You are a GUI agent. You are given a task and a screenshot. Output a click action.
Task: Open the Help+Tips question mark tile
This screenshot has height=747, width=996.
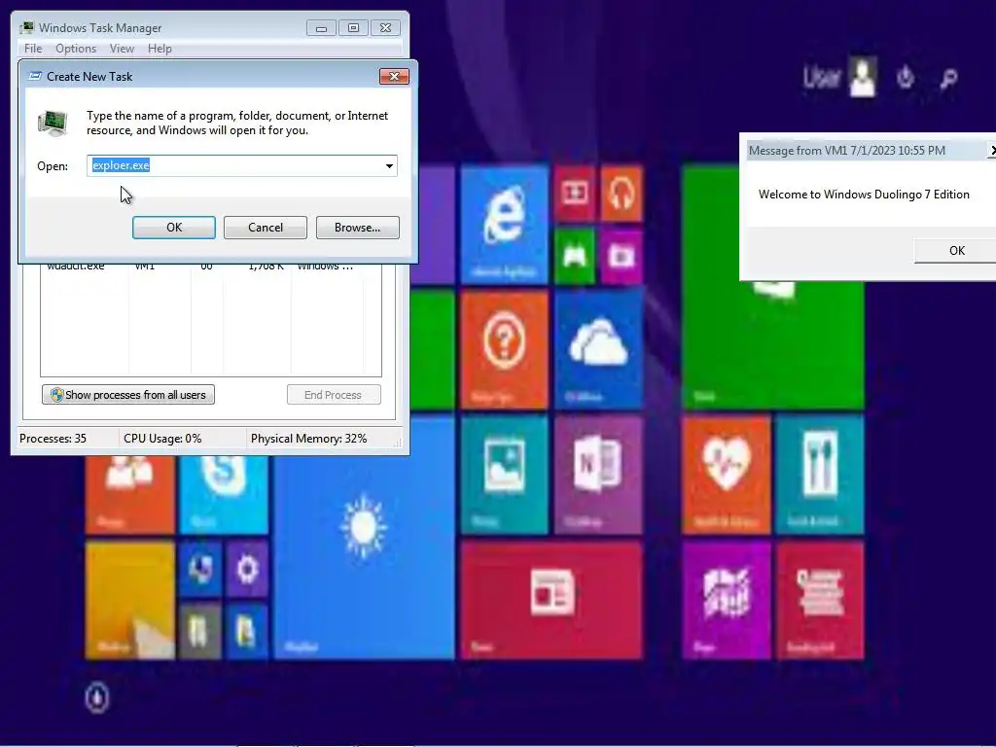tap(505, 349)
